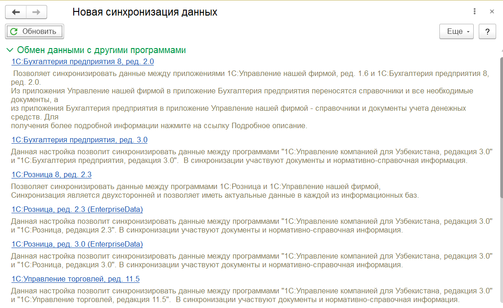Close the Новая синхронизация данных window

[x=492, y=11]
